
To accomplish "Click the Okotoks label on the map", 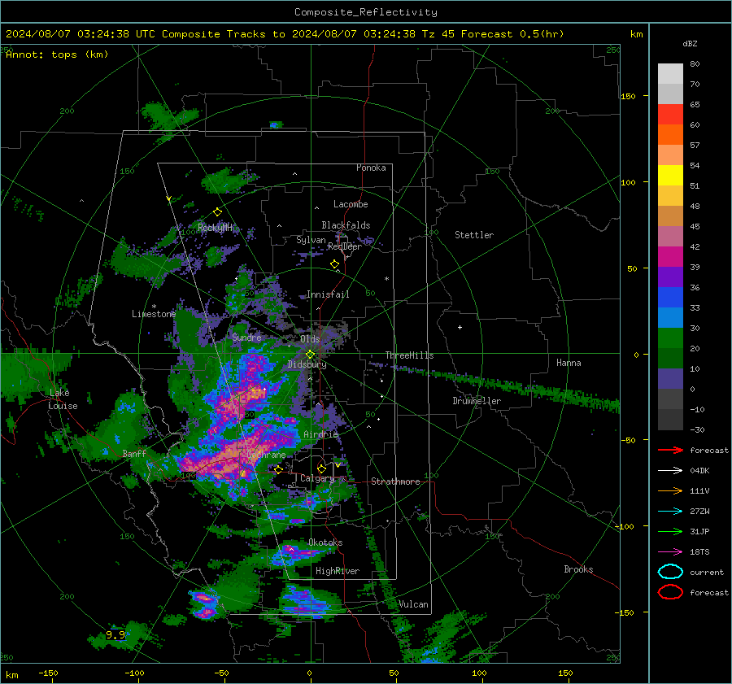I will point(325,542).
